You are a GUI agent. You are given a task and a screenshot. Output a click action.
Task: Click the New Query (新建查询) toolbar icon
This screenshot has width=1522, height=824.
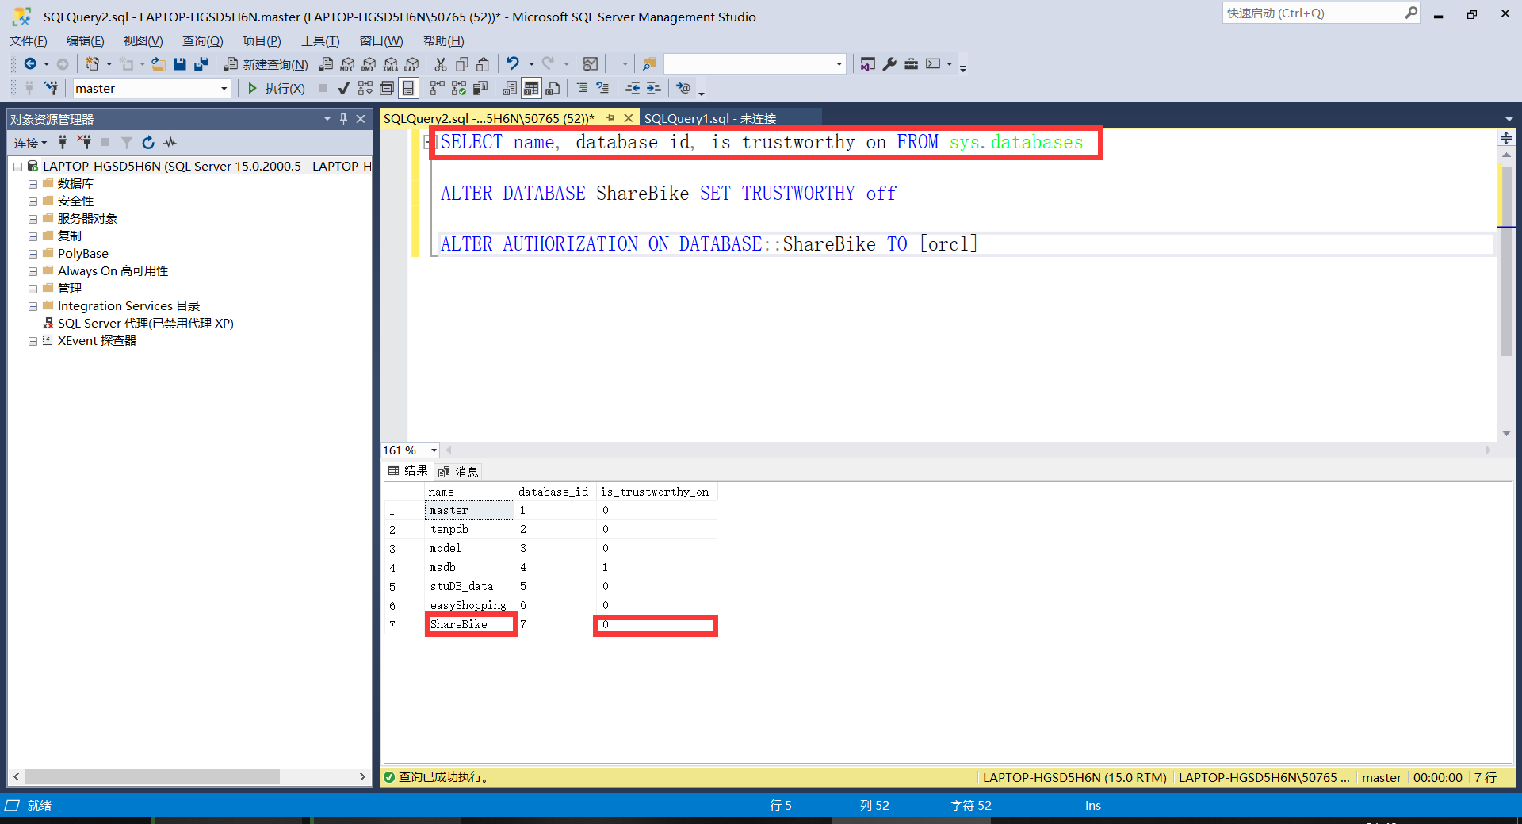(x=266, y=63)
